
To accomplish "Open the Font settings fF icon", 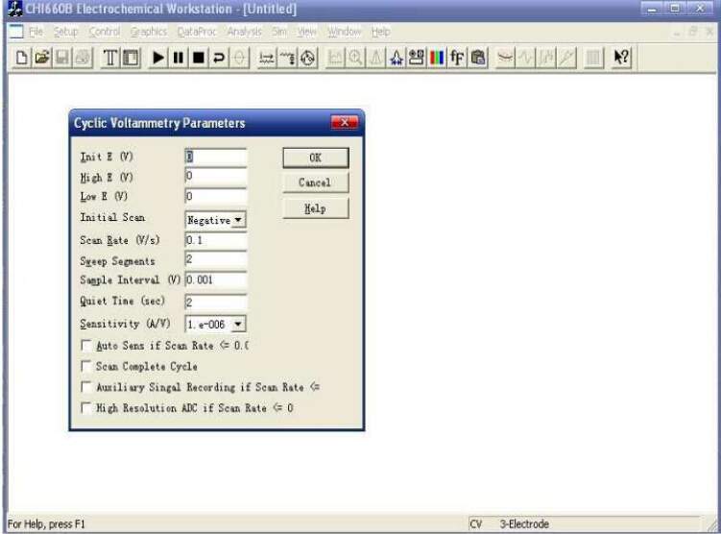I will 457,58.
